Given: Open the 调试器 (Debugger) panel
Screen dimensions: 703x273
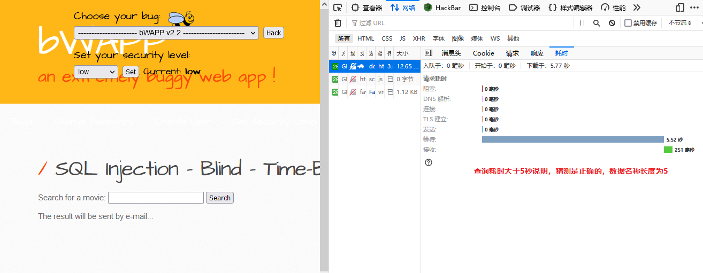Looking at the screenshot, I should pos(524,7).
